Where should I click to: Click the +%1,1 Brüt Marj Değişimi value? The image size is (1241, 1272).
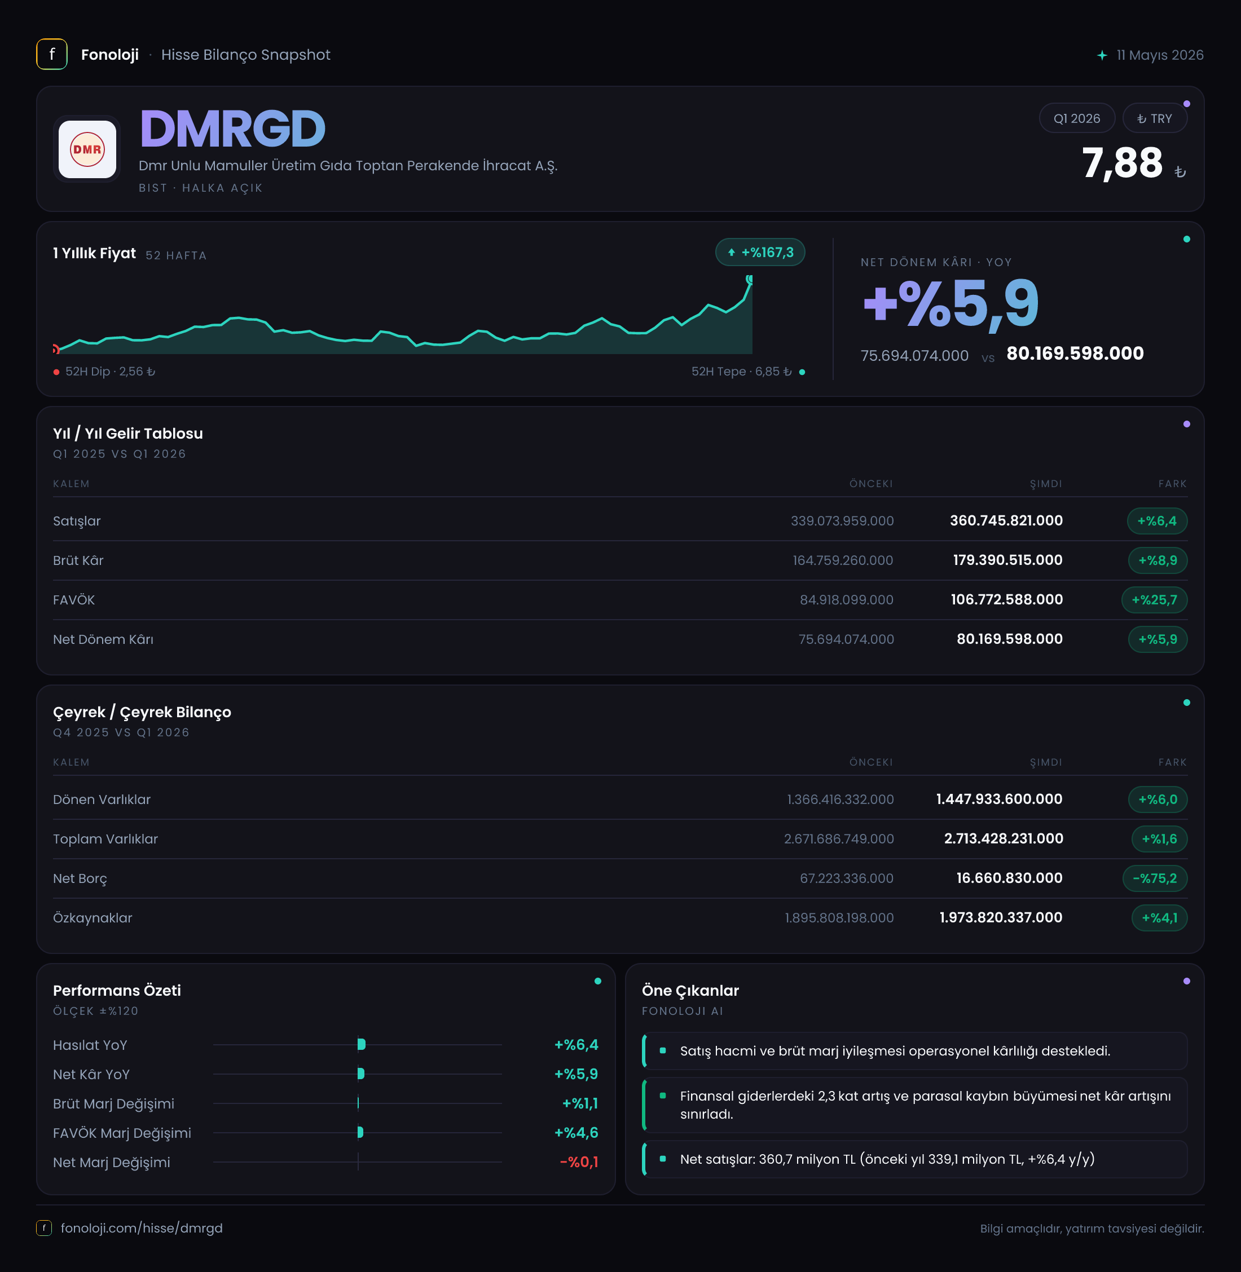(x=580, y=1103)
